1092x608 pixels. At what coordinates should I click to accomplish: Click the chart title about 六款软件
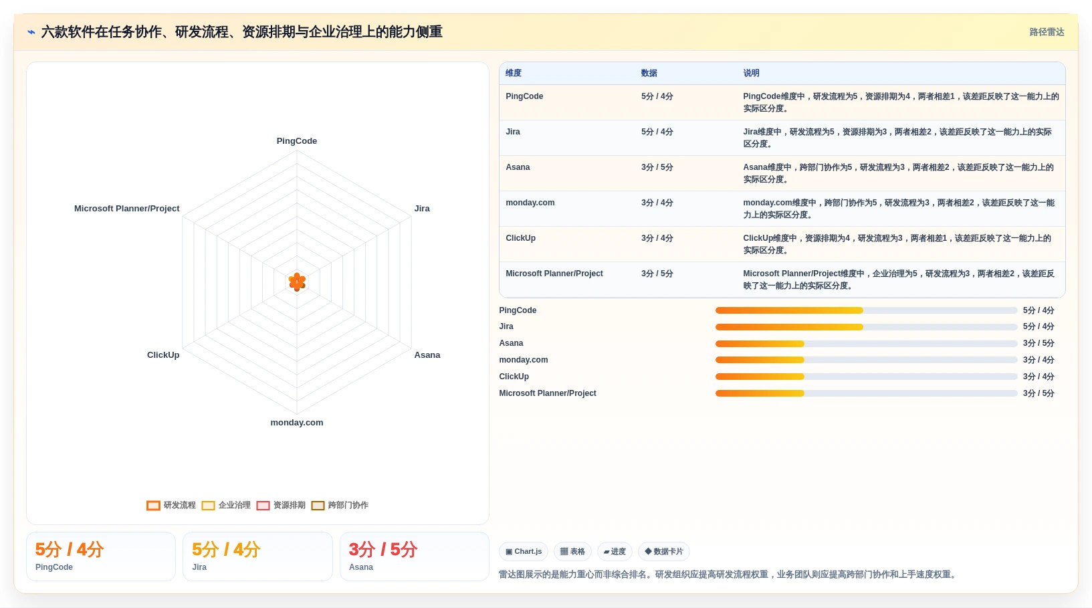[242, 32]
